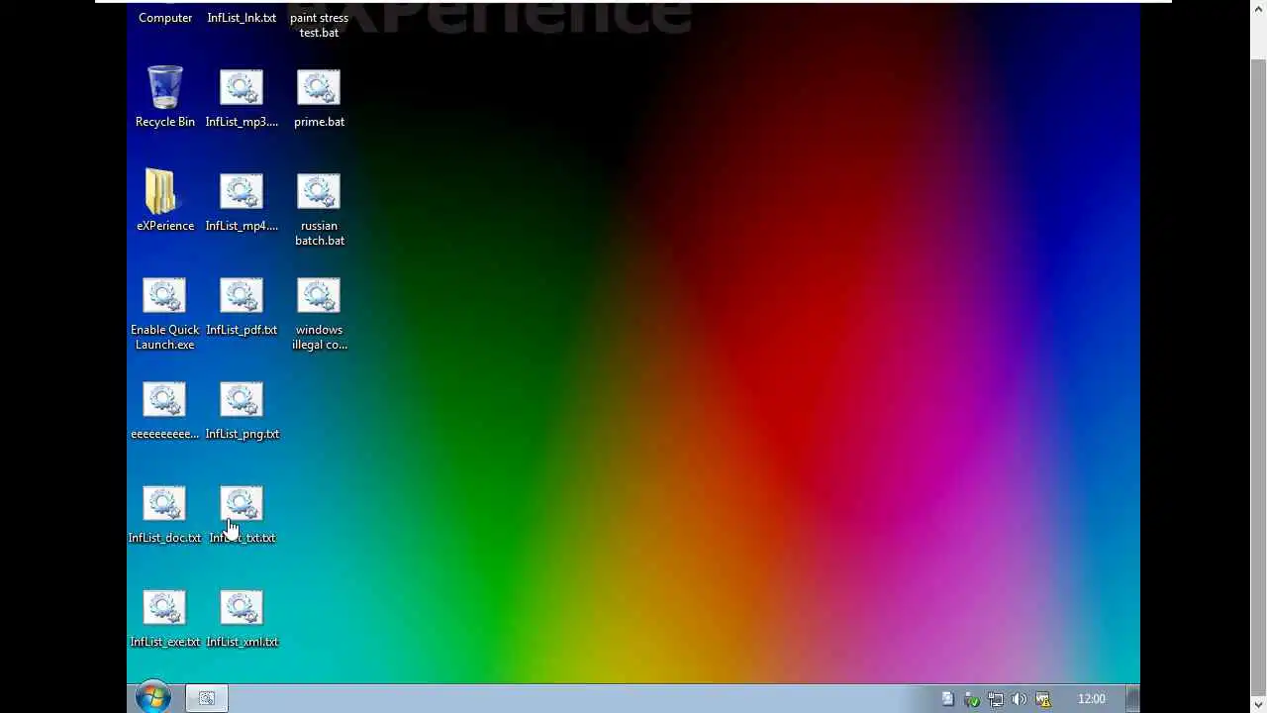Select InfList_doc.txt desktop icon
Screen dimensions: 1267x713
click(165, 515)
